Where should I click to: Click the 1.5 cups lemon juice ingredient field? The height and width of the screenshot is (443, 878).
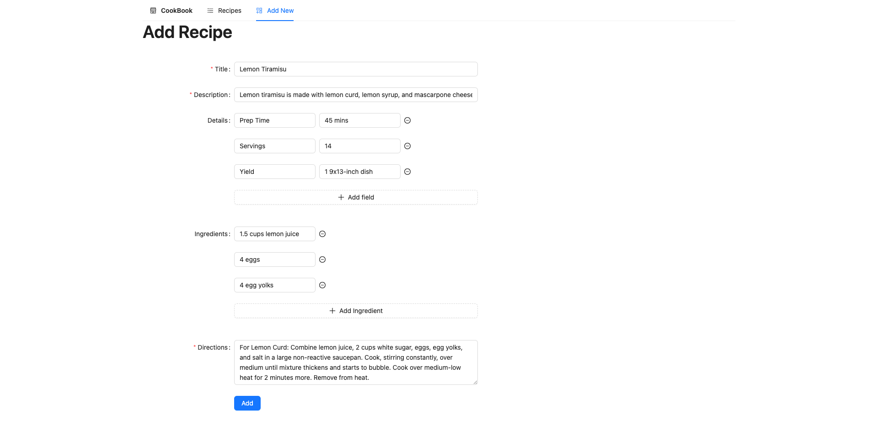coord(275,234)
